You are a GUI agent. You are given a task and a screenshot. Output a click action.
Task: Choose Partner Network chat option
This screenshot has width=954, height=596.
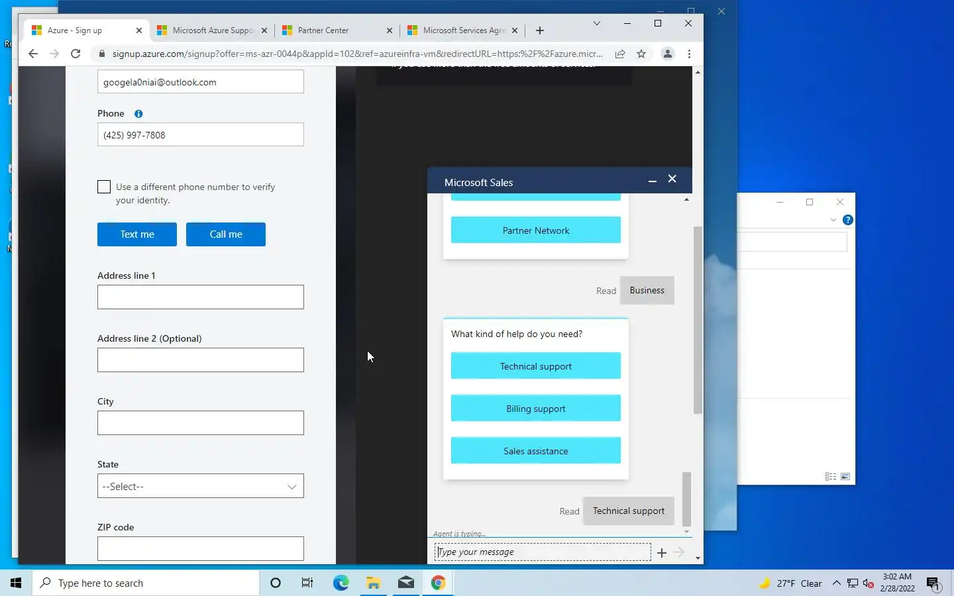[x=536, y=230]
